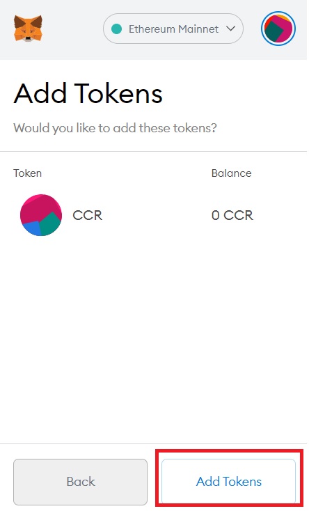Image resolution: width=309 pixels, height=511 pixels.
Task: Open the Ethereum Mainnet network dropdown
Action: [173, 29]
